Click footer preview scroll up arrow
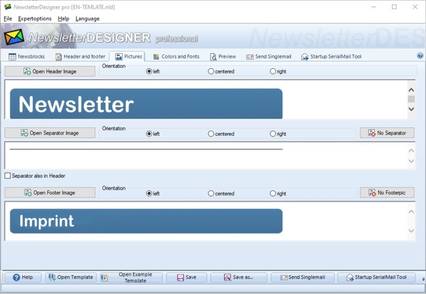 (412, 211)
